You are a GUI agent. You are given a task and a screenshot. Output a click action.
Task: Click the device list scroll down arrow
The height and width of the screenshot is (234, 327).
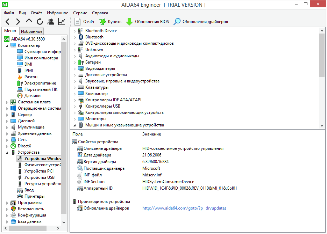[322, 125]
